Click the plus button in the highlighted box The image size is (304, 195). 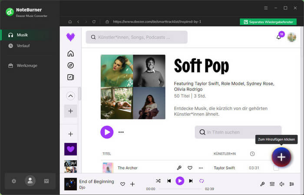pos(70,111)
